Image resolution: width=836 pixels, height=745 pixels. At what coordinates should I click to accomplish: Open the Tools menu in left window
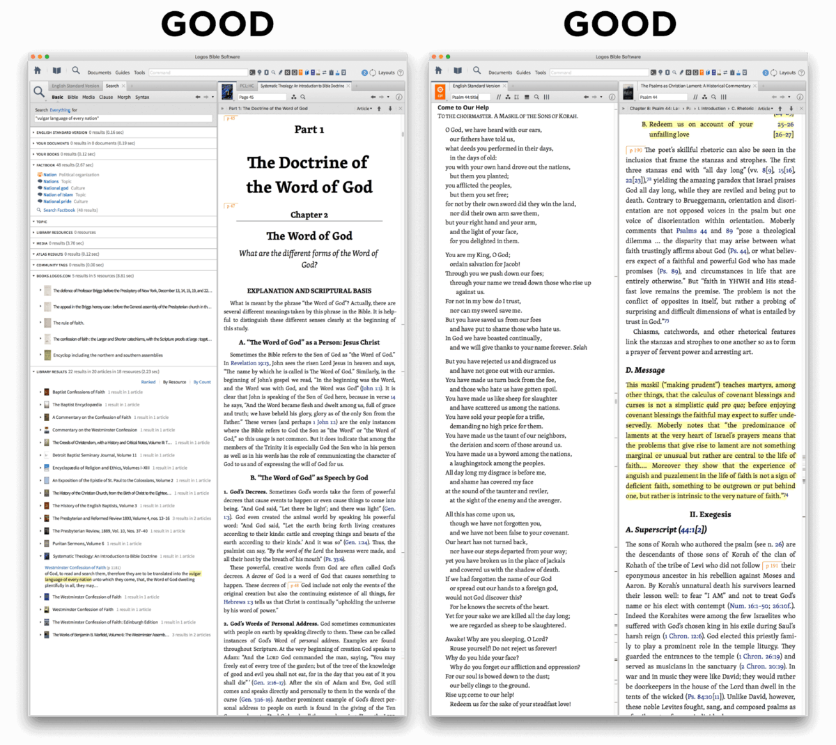tap(139, 72)
